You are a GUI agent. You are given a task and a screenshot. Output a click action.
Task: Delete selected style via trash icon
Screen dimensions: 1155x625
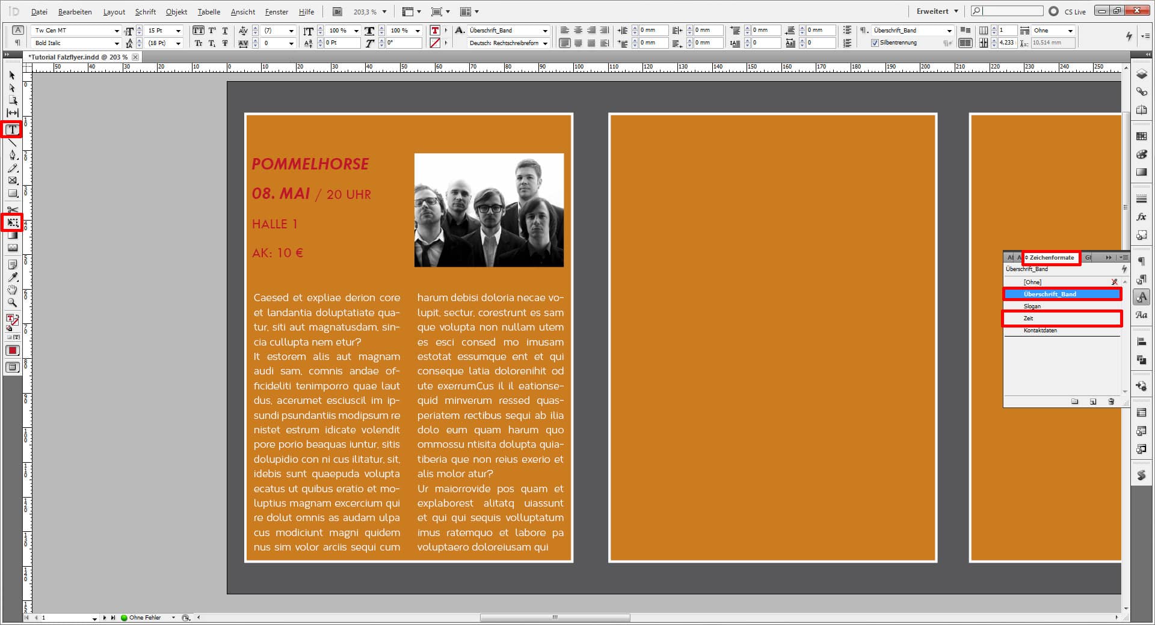point(1111,401)
